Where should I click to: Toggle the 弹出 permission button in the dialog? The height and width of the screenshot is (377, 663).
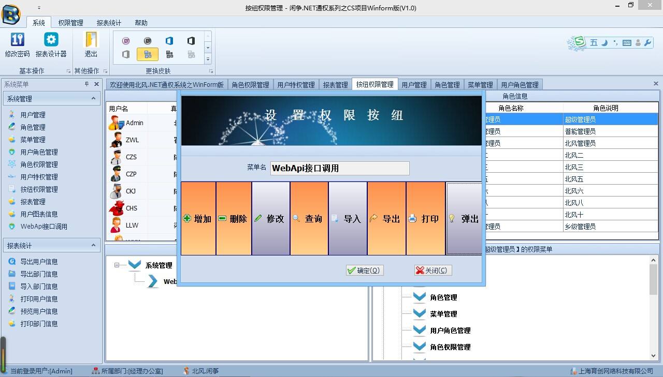click(464, 219)
